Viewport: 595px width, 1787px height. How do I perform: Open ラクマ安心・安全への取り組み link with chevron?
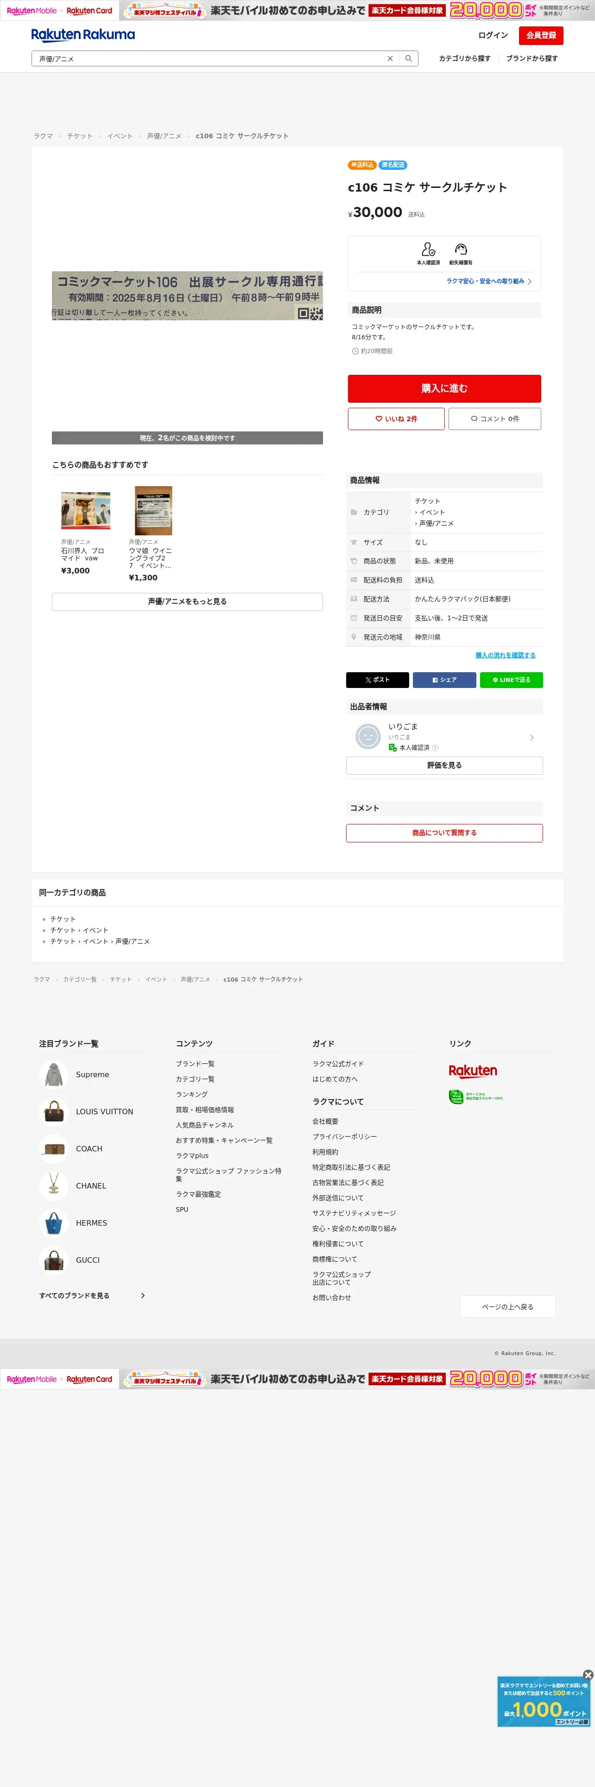[489, 282]
